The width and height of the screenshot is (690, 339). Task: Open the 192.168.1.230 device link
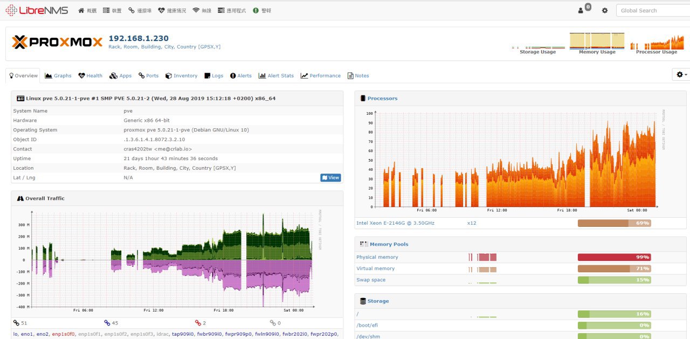pos(139,38)
